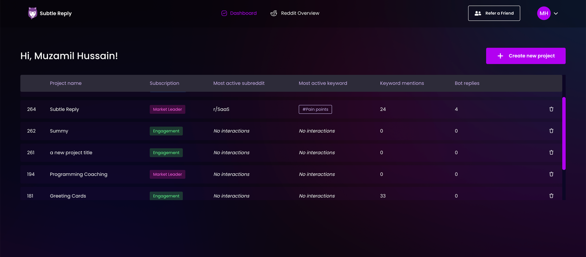Image resolution: width=586 pixels, height=257 pixels.
Task: Click the #Pain points keyword tag
Action: point(315,109)
